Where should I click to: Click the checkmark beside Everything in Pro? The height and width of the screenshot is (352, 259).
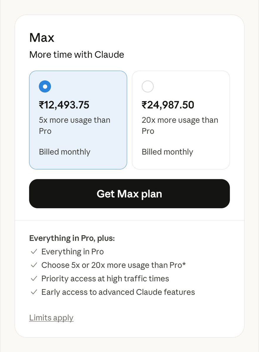point(34,252)
